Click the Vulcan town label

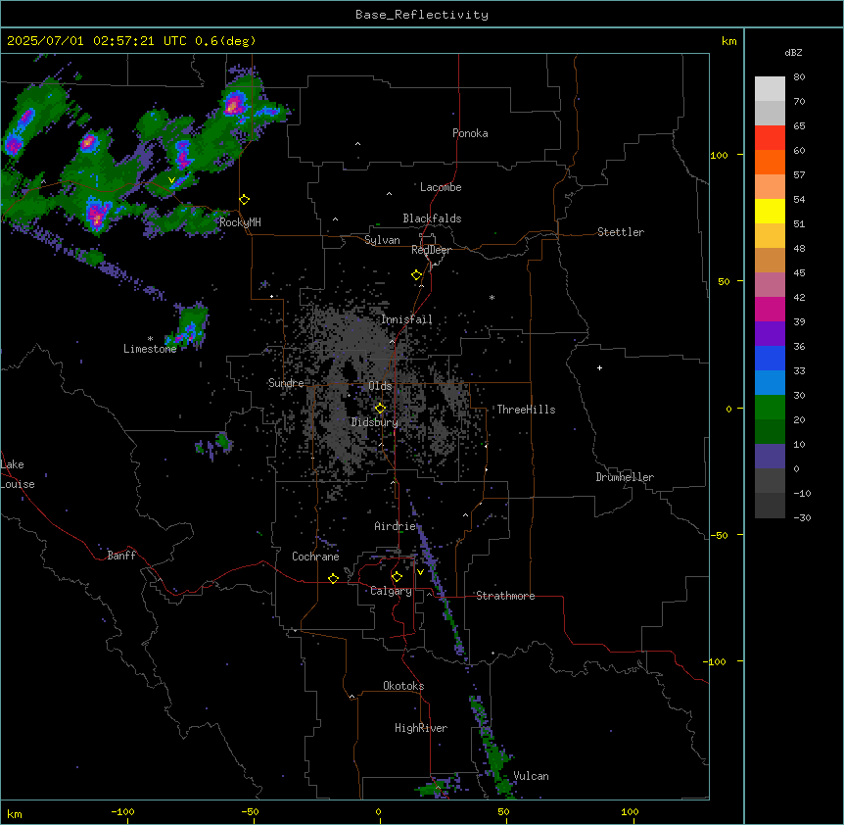point(531,776)
